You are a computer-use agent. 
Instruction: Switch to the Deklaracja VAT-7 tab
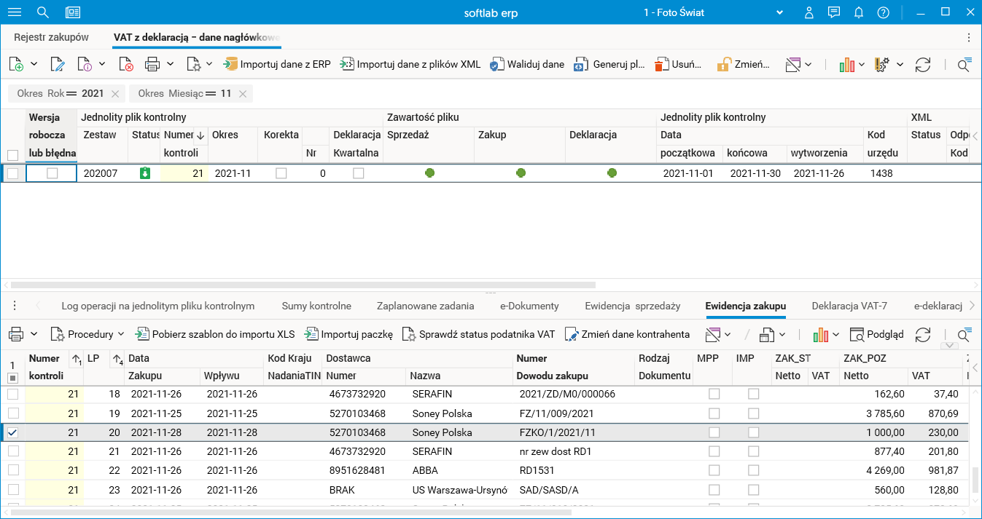pos(849,306)
